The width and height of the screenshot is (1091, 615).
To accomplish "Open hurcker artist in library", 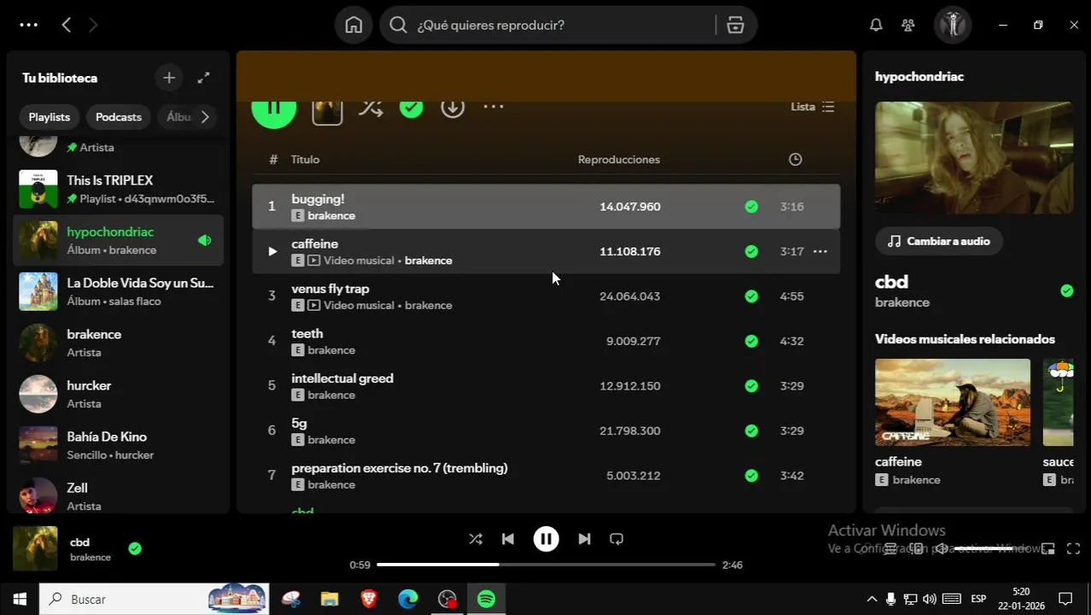I will click(x=118, y=394).
